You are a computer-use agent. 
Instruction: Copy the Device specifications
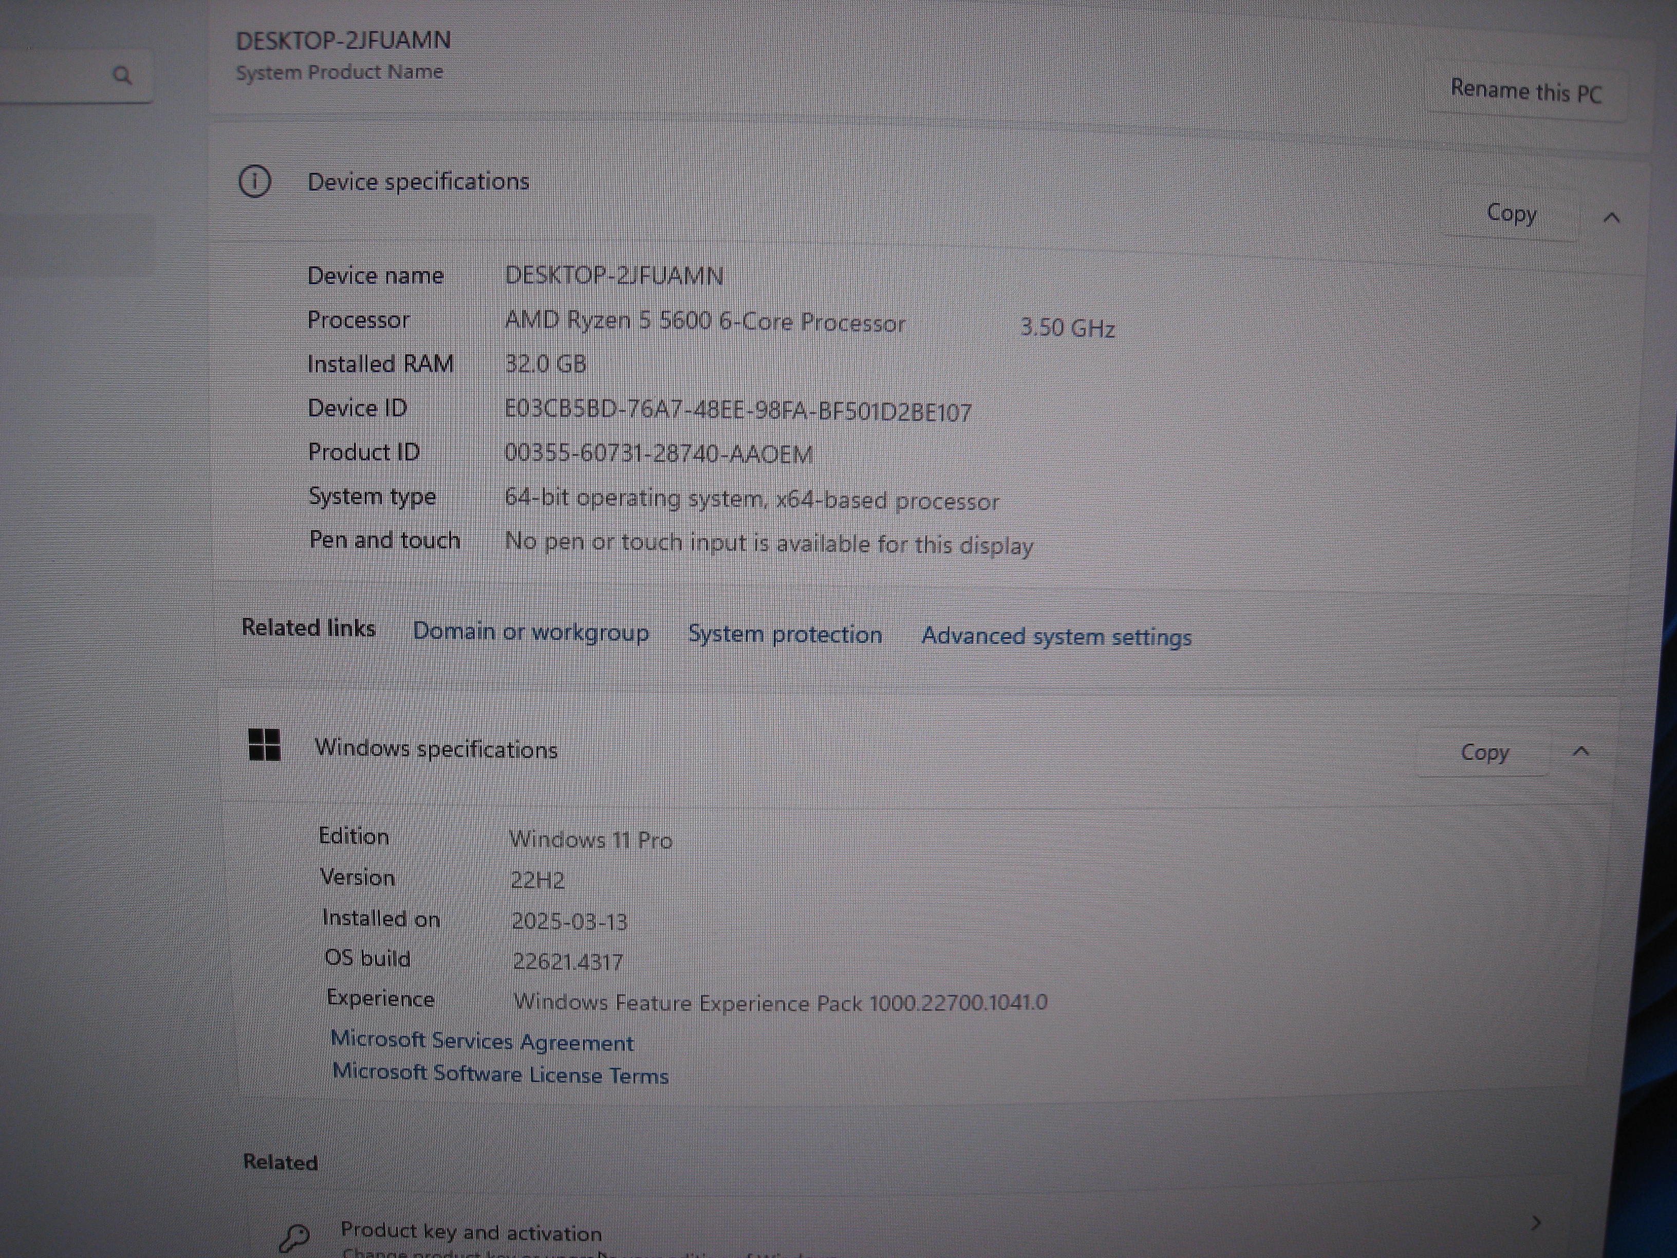[x=1511, y=214]
